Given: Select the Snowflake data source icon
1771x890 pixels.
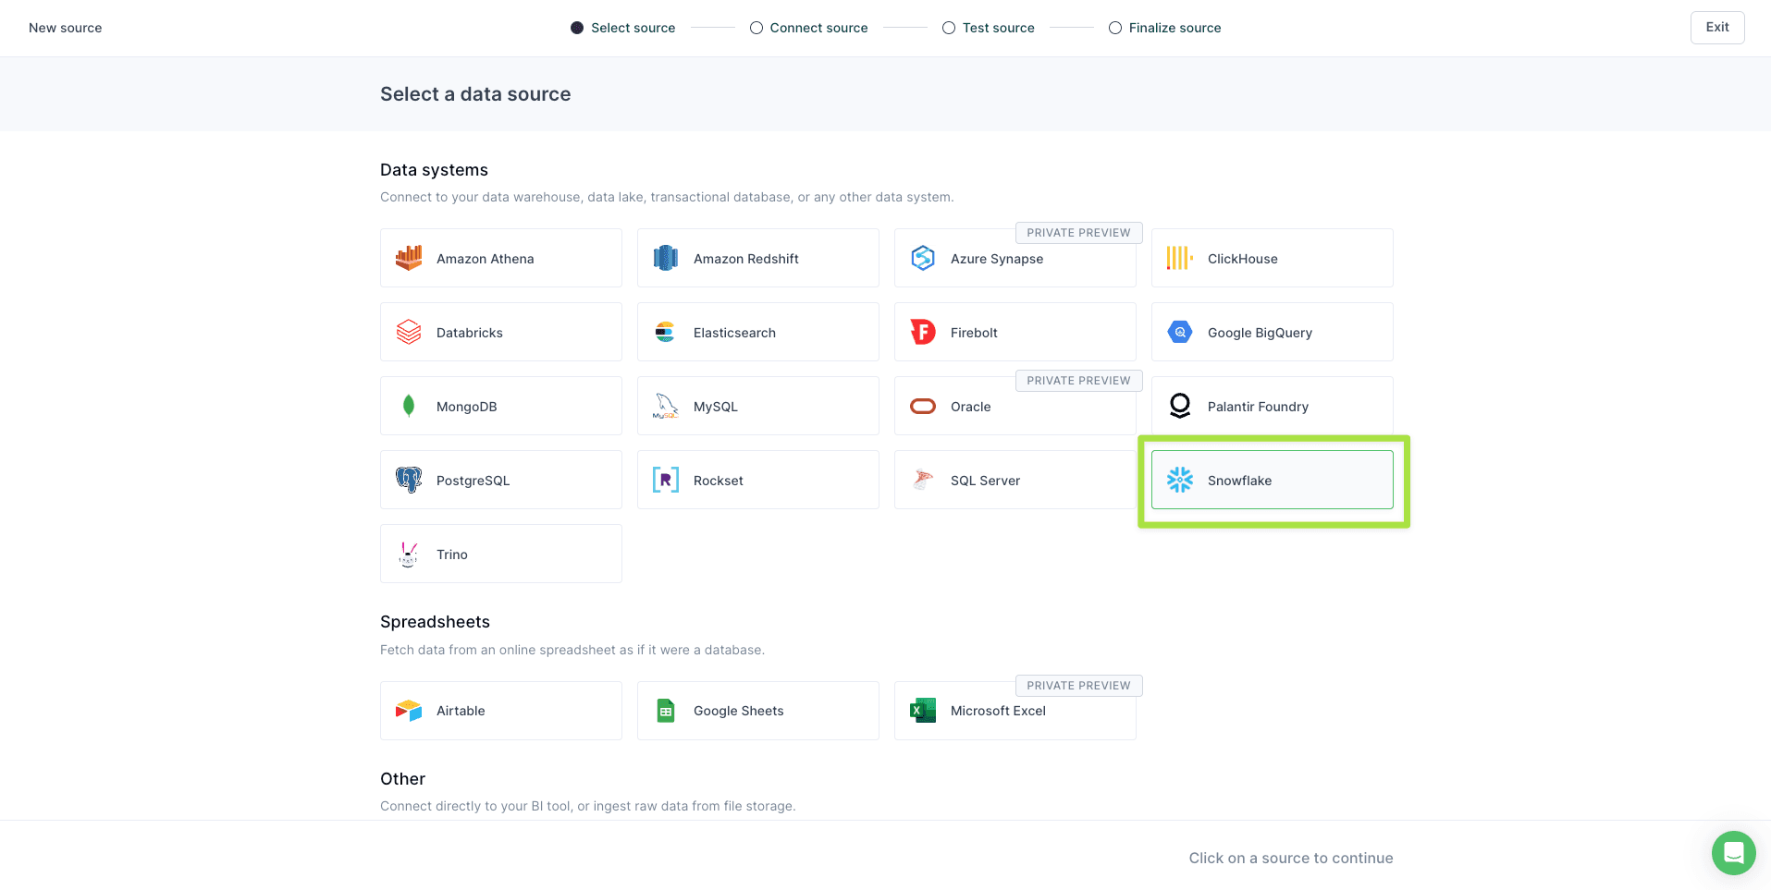Looking at the screenshot, I should 1179,480.
